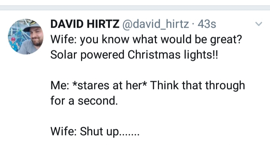Click the word "Christmas" in the tweet
The width and height of the screenshot is (270, 145).
click(x=154, y=55)
